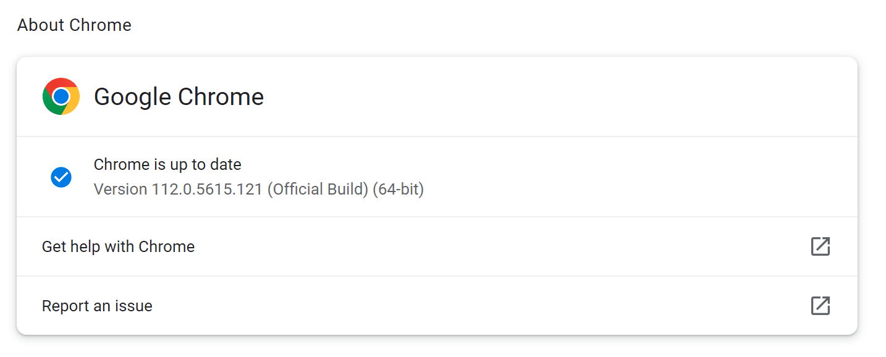Select the Report an issue text
Screen dimensions: 886x357
click(x=97, y=306)
